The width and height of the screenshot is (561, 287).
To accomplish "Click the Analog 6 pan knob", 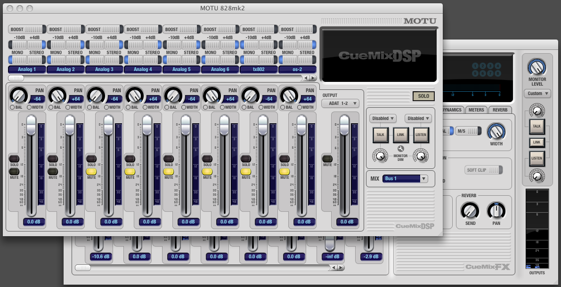I will (212, 96).
